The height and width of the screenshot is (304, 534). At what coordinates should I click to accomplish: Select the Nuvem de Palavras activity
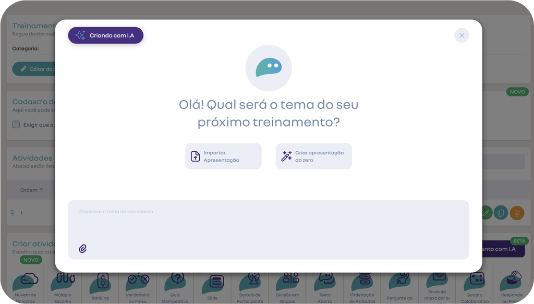click(x=25, y=287)
